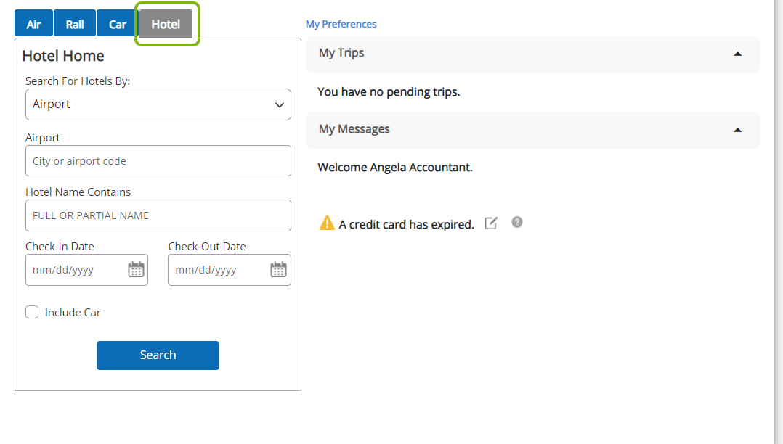Switch to the Rail tab
The height and width of the screenshot is (444, 783).
pyautogui.click(x=74, y=23)
